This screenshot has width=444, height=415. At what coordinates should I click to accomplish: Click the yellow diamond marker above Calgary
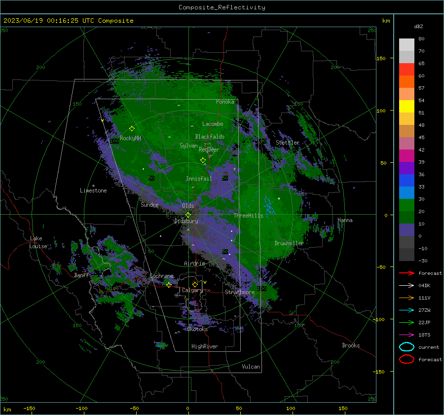click(195, 284)
